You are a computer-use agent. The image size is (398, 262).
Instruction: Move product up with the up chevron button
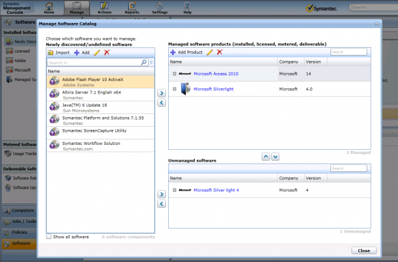tap(266, 156)
